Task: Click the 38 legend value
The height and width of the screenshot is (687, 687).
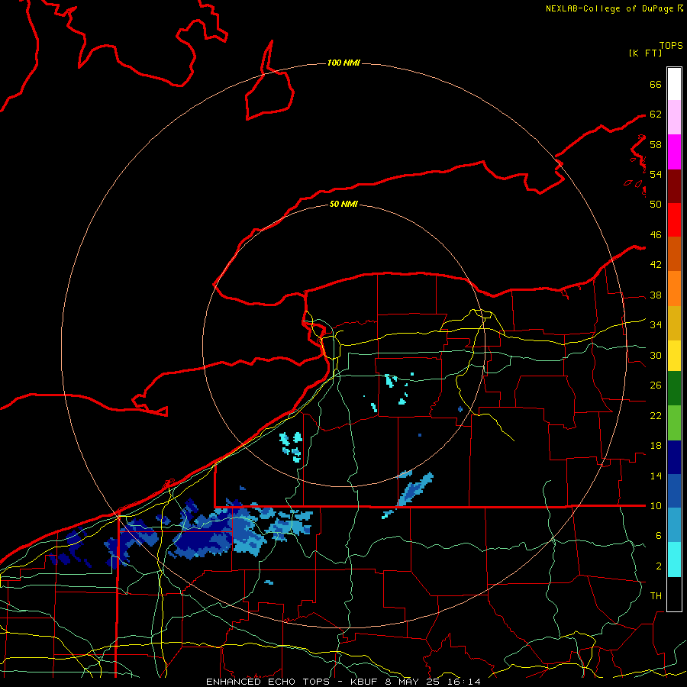Action: 656,295
